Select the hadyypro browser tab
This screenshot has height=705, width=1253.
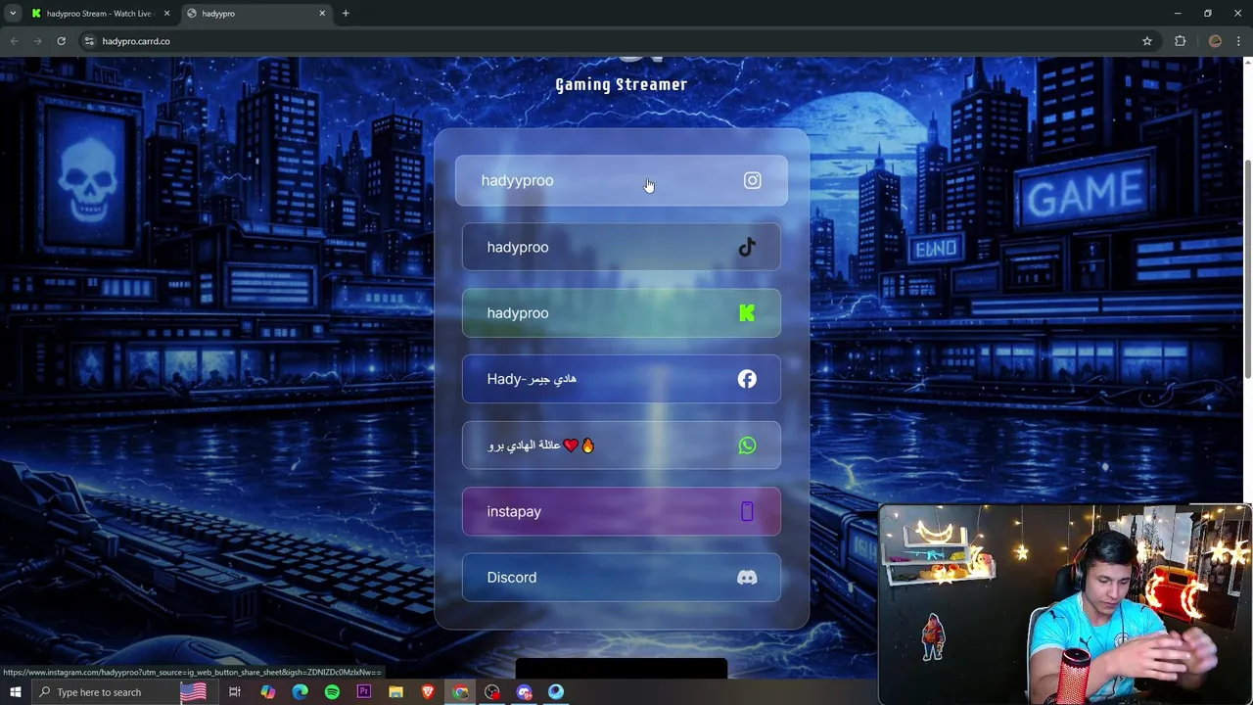(256, 14)
